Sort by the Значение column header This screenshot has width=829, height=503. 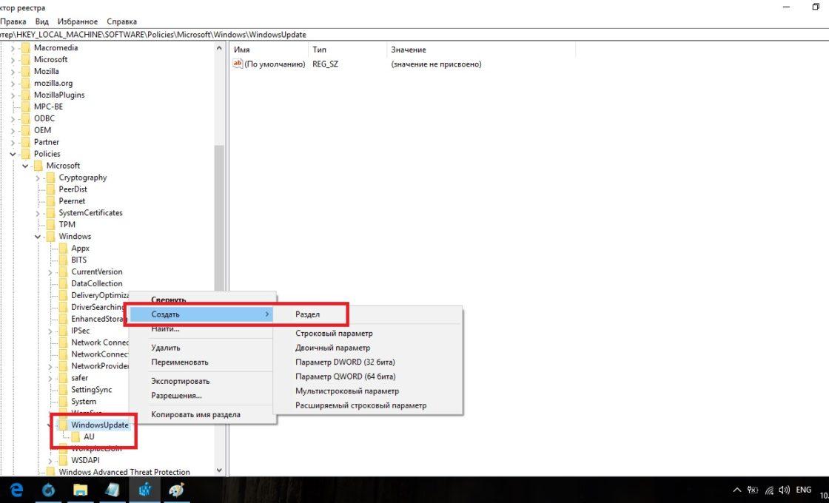[481, 49]
